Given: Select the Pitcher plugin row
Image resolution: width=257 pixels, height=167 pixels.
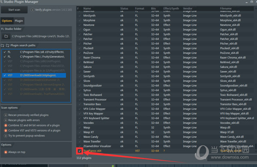Looking at the screenshot, I should pos(165,44).
